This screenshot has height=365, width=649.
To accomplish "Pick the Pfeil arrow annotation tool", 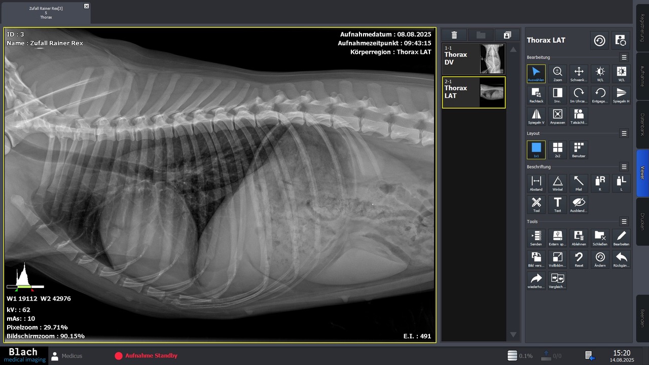I will pos(579,183).
